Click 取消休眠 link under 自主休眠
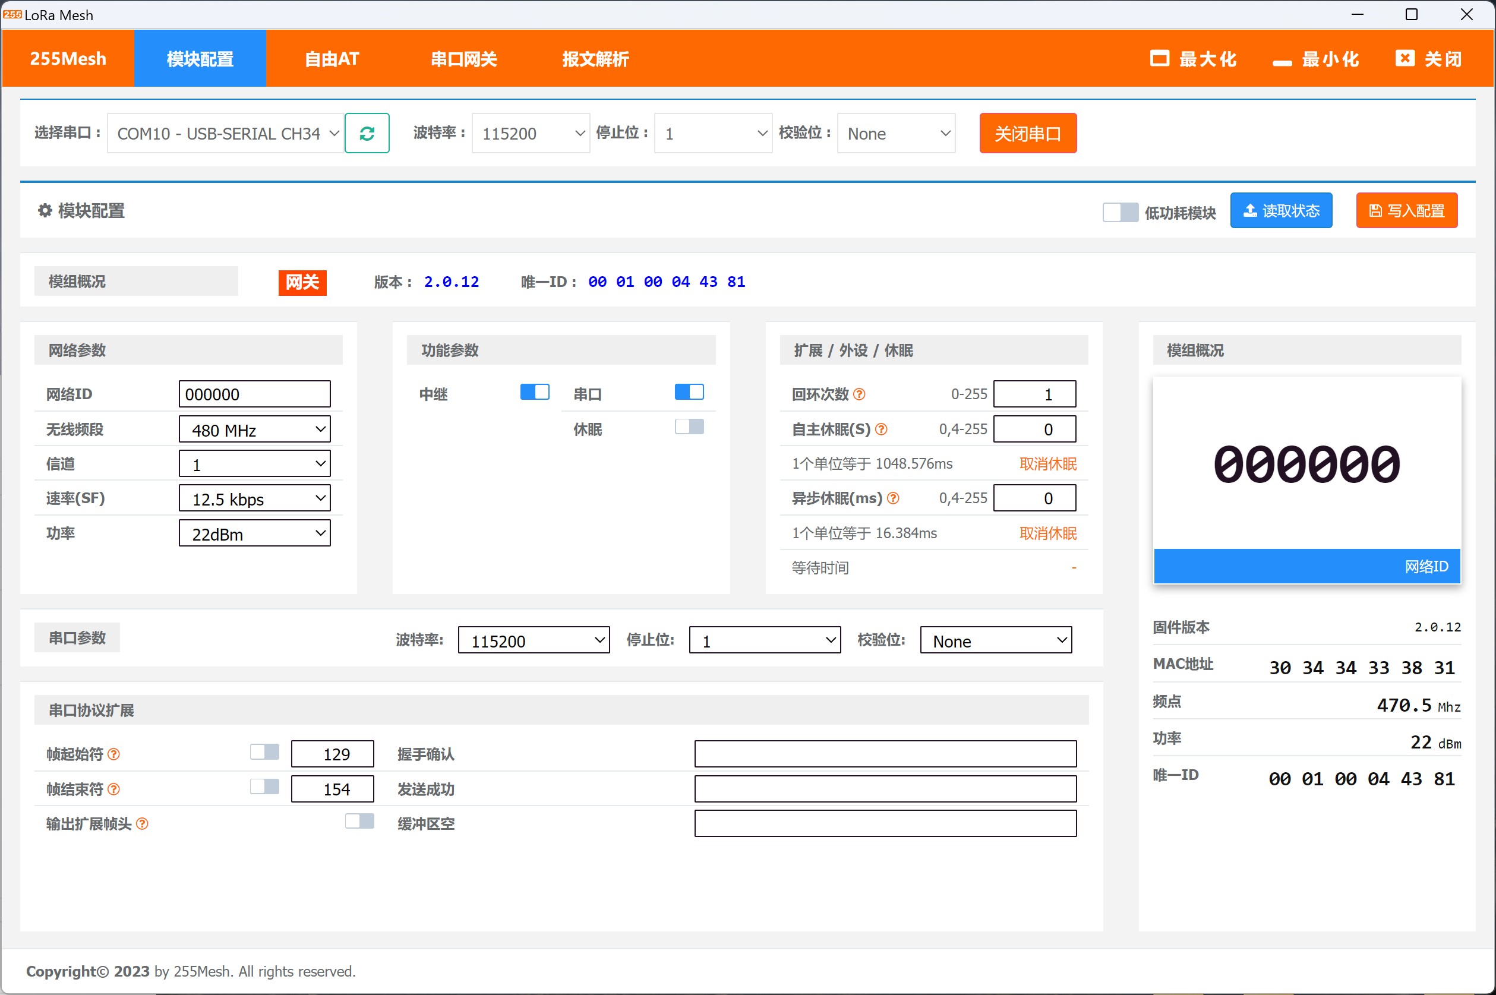 (x=1048, y=464)
